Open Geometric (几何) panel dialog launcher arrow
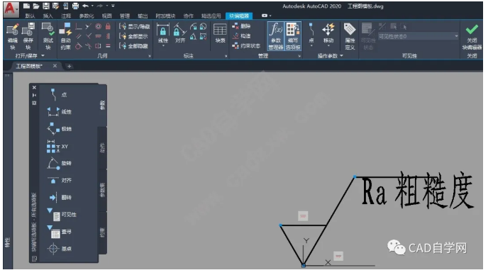493x275 pixels. 150,56
